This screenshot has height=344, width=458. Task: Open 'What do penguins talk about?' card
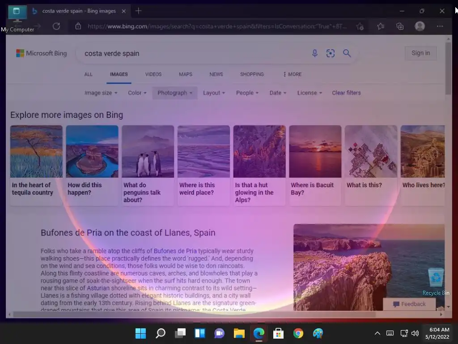[x=148, y=165]
